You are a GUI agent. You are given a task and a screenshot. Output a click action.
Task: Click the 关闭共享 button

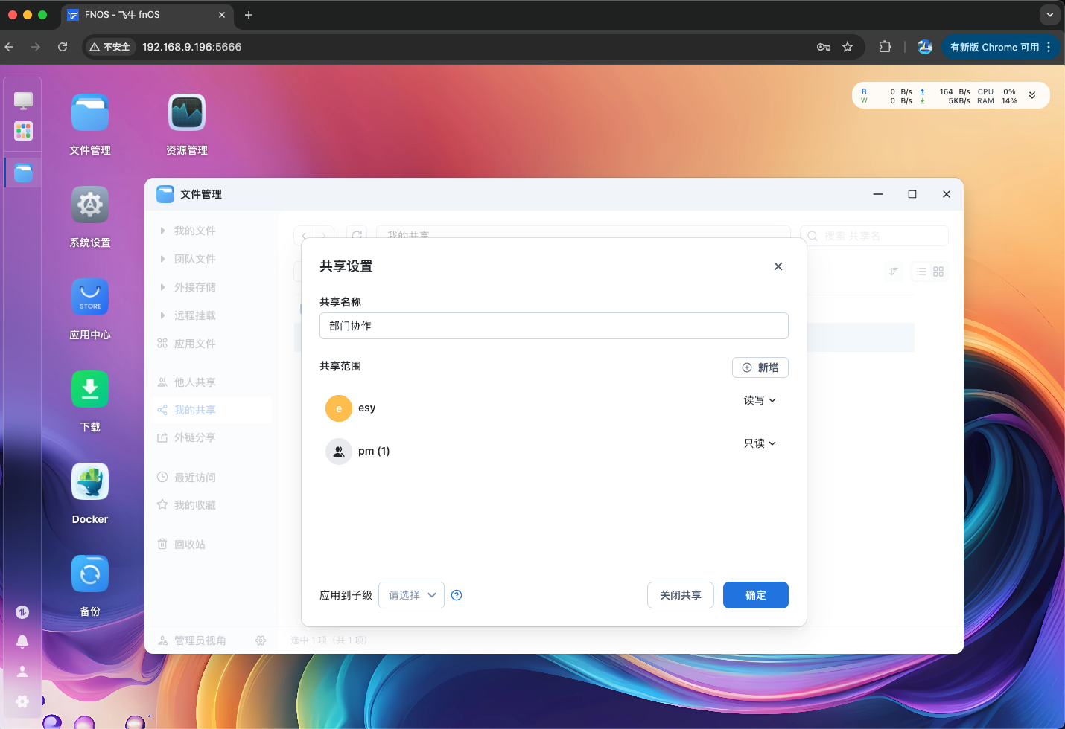coord(680,595)
